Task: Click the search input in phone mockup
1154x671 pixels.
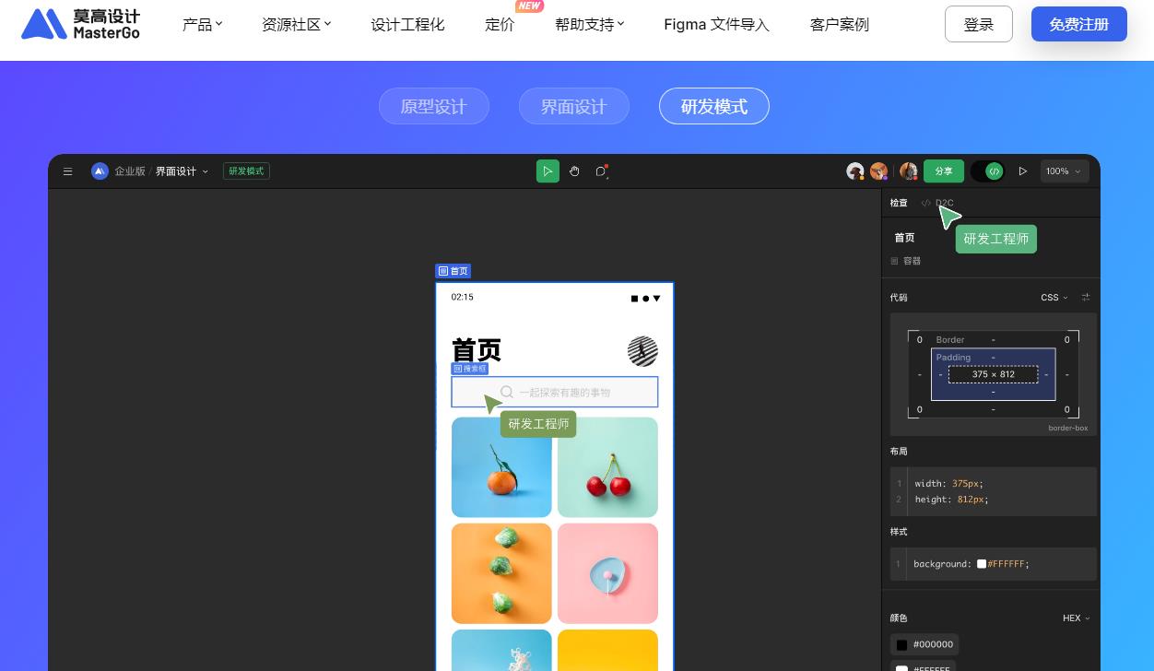Action: click(x=555, y=392)
